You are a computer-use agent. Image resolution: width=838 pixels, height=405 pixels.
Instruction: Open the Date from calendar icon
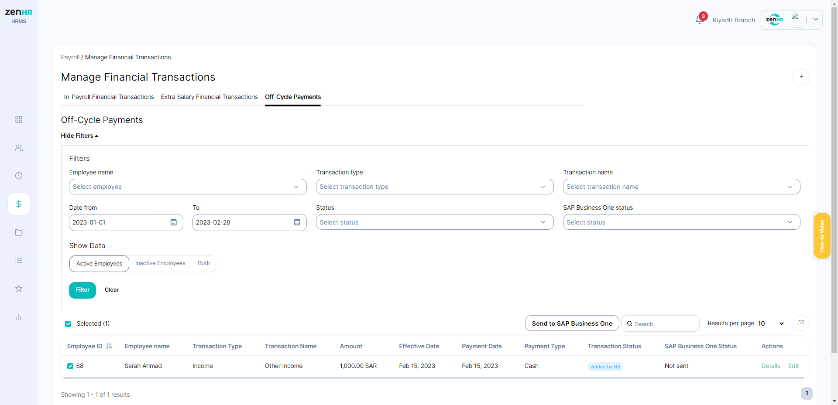174,222
